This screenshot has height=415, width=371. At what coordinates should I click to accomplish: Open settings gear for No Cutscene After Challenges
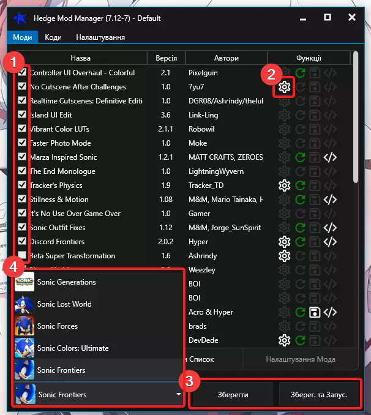point(284,87)
